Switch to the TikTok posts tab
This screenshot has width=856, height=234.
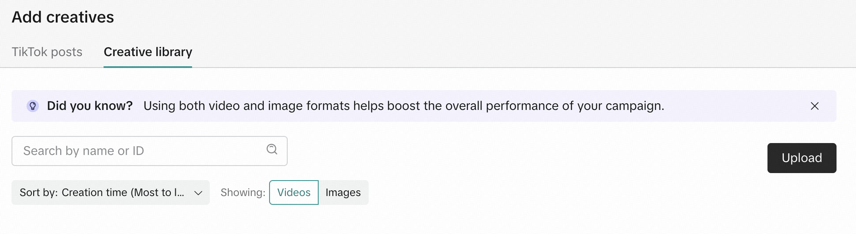pyautogui.click(x=47, y=52)
